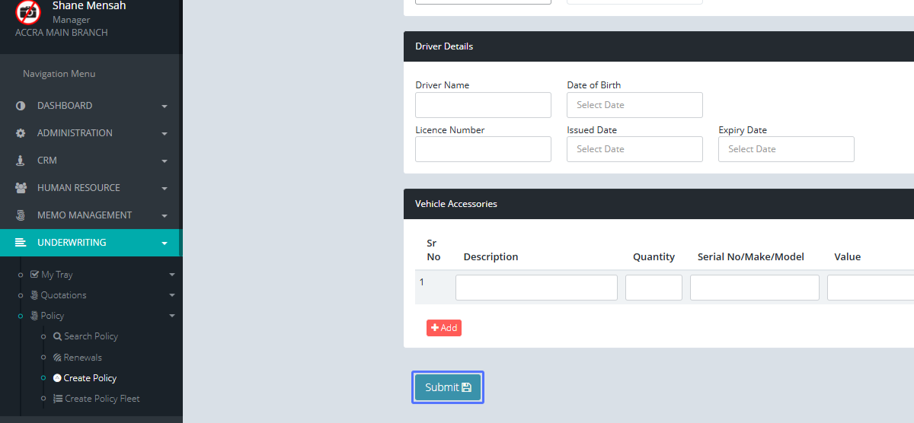Click the accessory Description field
Viewport: 914px width, 423px height.
[536, 288]
